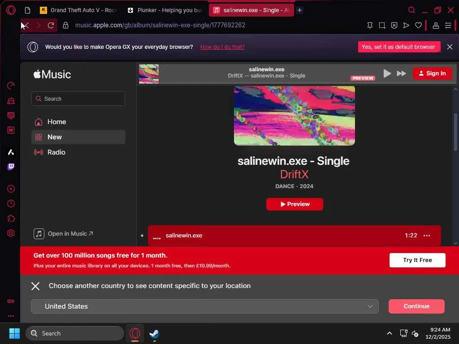
Task: Open the ad blocker shield icon
Action: click(394, 26)
